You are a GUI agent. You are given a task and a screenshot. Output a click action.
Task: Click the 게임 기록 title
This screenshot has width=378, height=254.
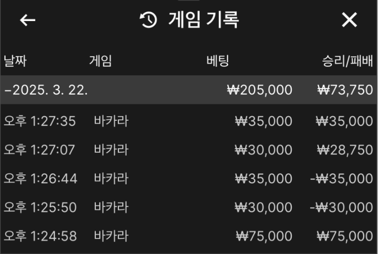(203, 20)
